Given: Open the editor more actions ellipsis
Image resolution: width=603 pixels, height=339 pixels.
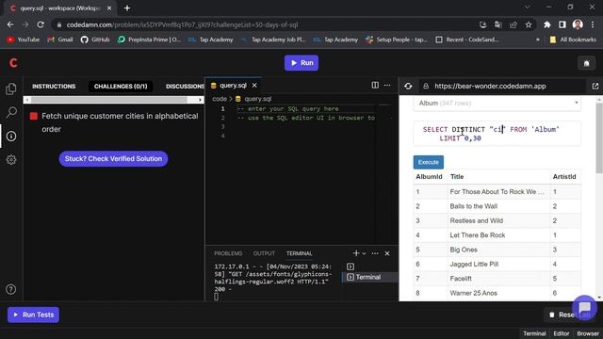Looking at the screenshot, I should pos(387,85).
